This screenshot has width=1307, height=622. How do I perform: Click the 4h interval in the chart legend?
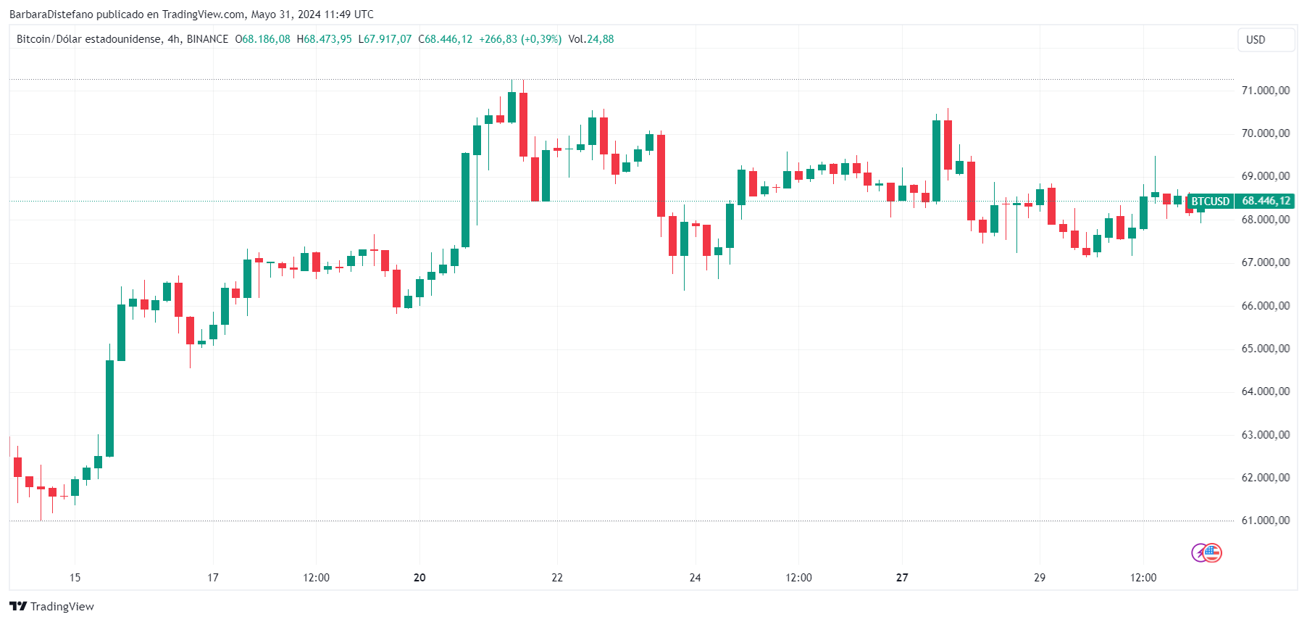(x=174, y=39)
